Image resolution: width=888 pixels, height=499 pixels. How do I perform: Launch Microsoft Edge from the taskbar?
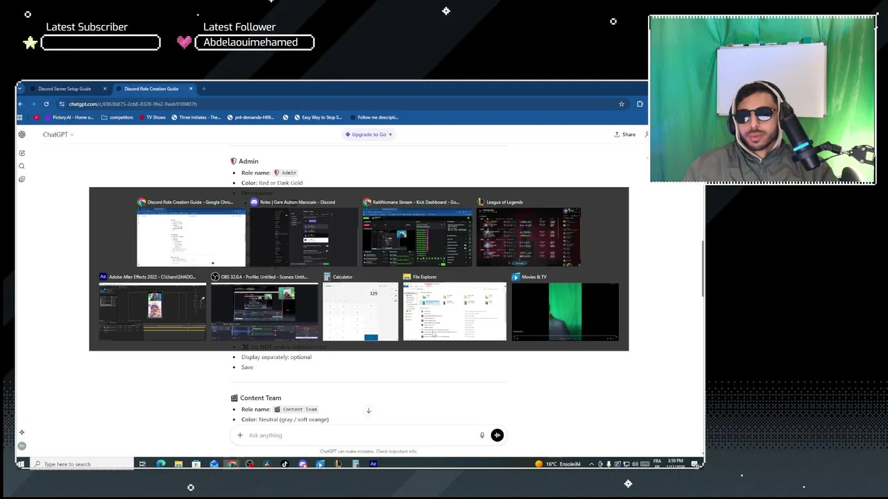161,464
